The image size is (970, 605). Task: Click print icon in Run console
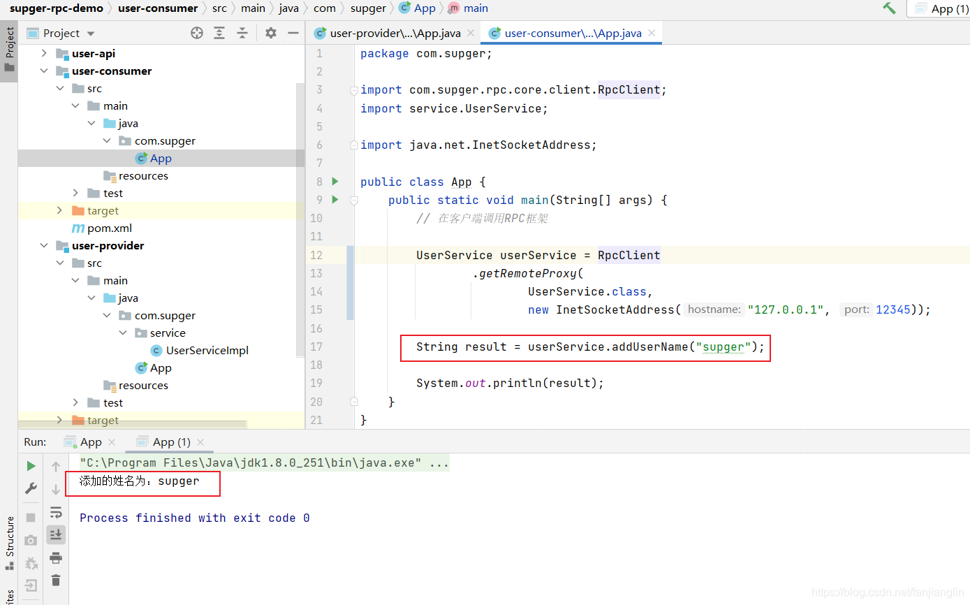click(56, 557)
